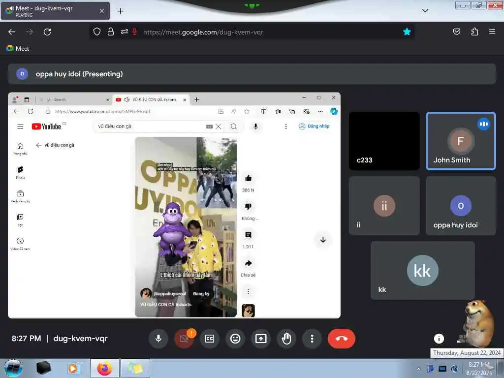Go back in Firefox
This screenshot has width=504, height=378.
click(x=12, y=32)
